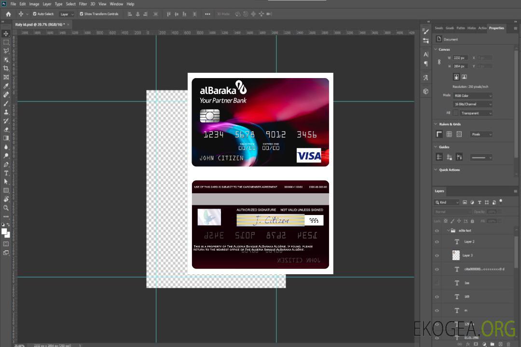Open the Filter menu
Image resolution: width=521 pixels, height=347 pixels.
83,4
